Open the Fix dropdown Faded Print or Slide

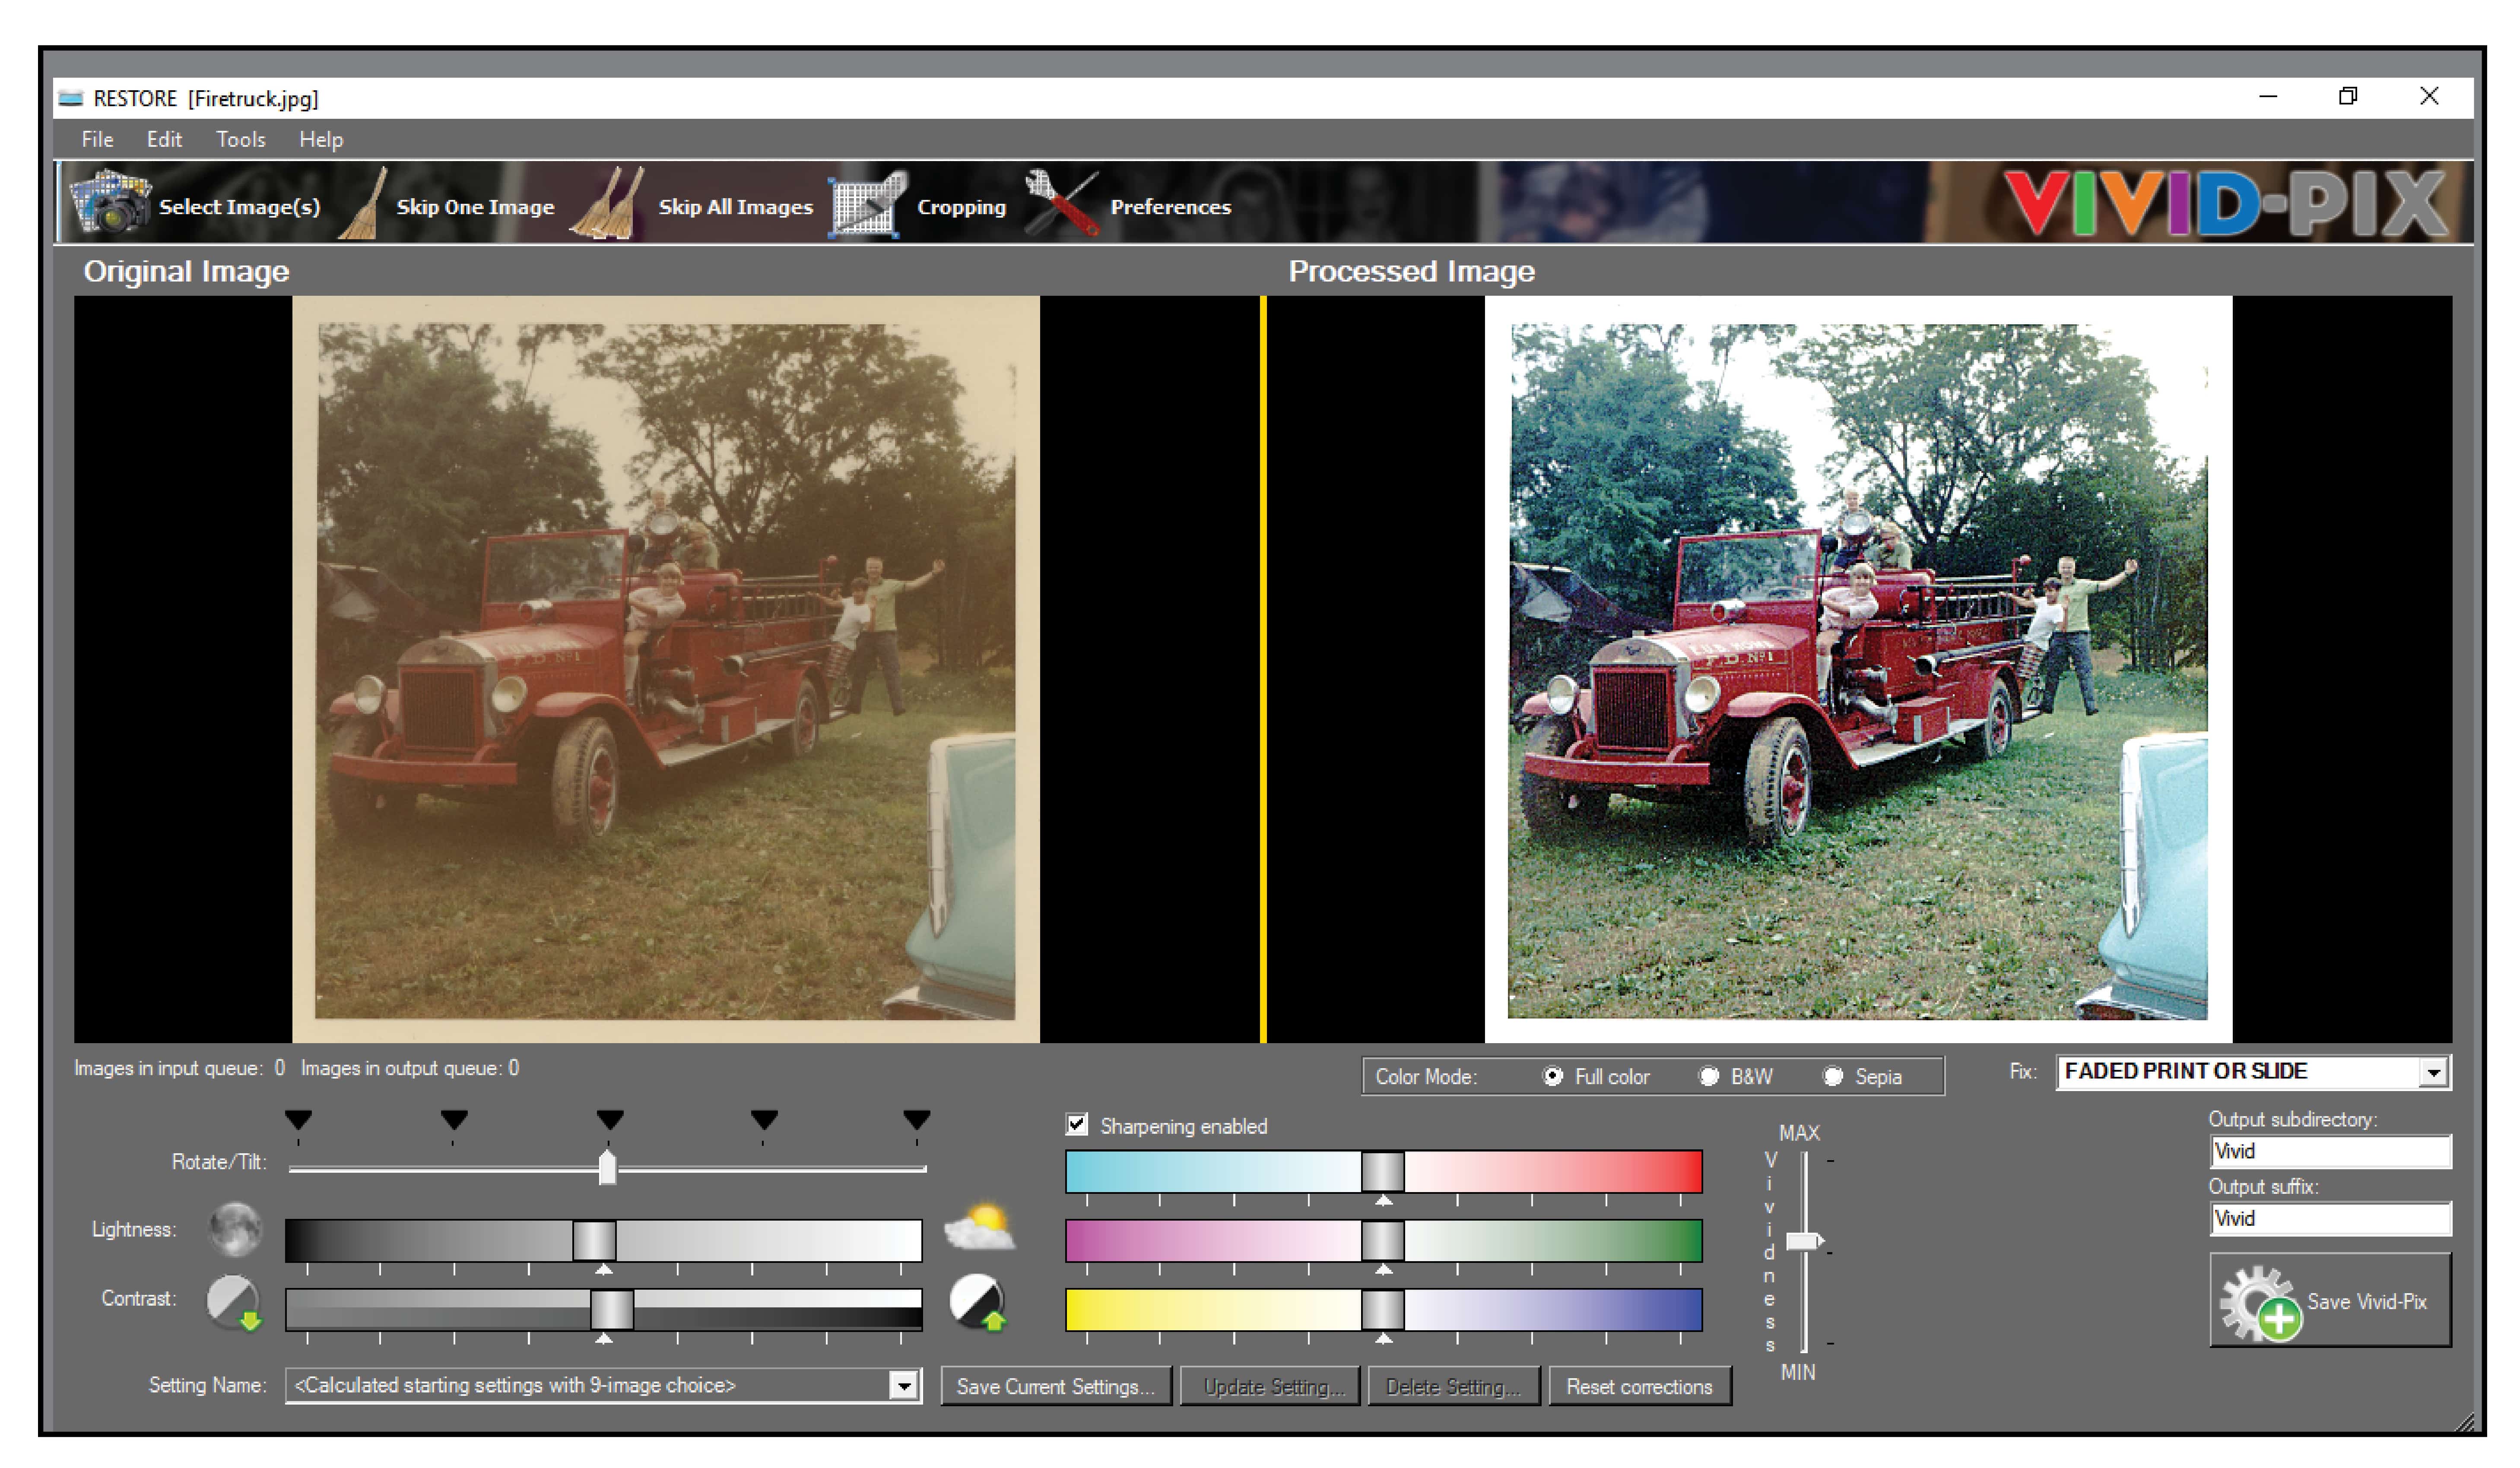pos(2253,1071)
